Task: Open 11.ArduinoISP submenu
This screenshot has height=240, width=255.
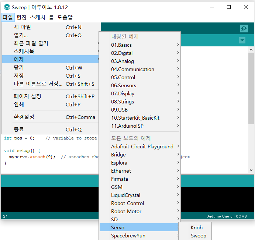Action: [x=140, y=126]
